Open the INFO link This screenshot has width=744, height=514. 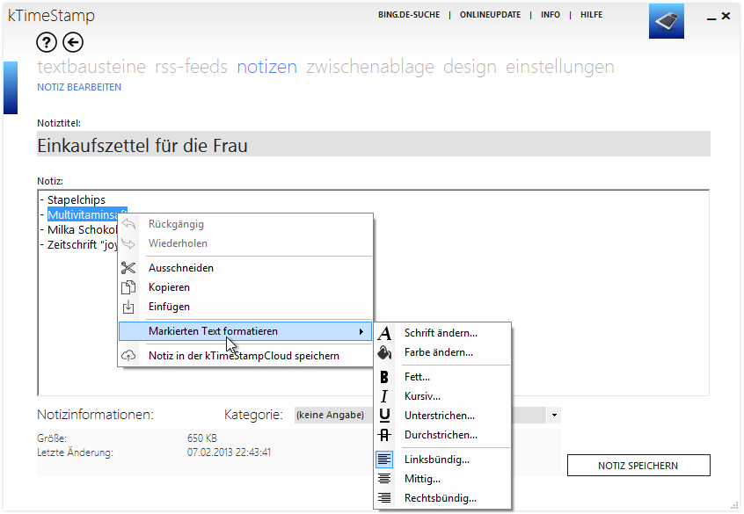point(551,15)
